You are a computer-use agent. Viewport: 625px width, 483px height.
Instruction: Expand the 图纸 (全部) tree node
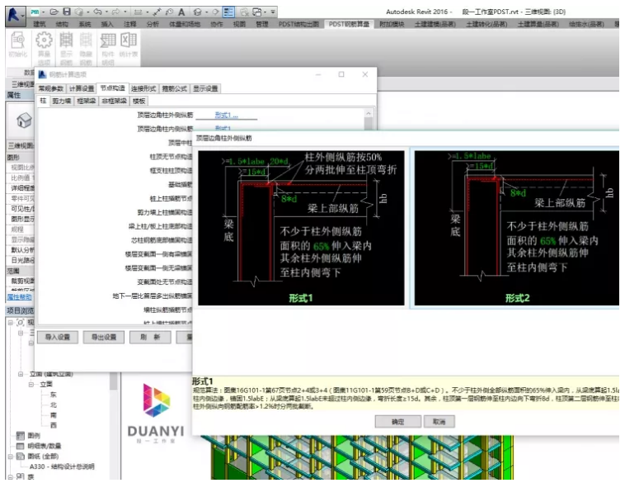[x=12, y=456]
